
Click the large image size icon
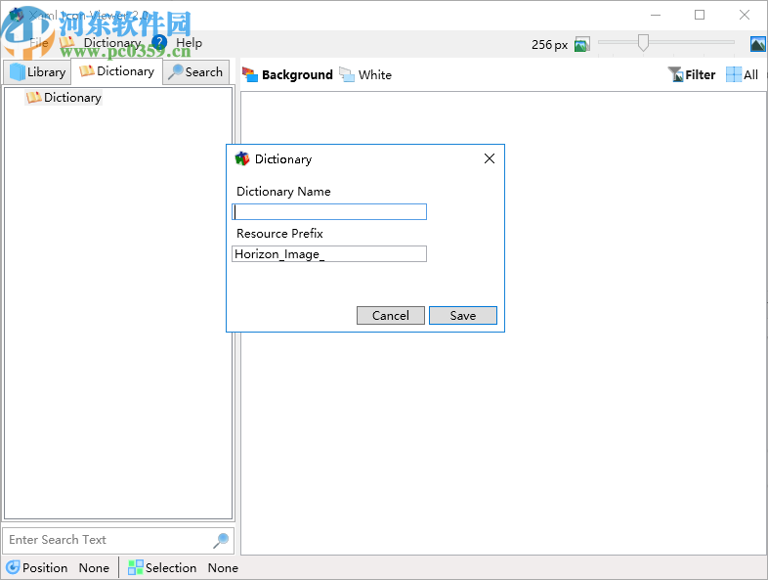click(757, 45)
